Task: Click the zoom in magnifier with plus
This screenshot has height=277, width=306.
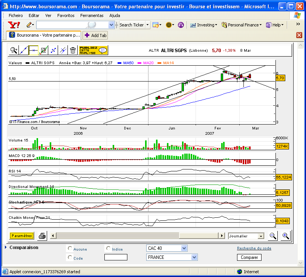Action: (286, 236)
